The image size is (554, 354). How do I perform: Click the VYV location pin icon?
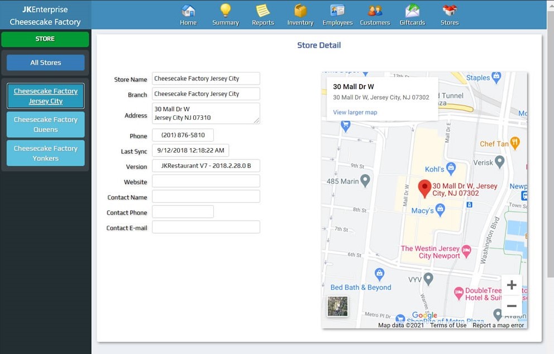coord(428,279)
